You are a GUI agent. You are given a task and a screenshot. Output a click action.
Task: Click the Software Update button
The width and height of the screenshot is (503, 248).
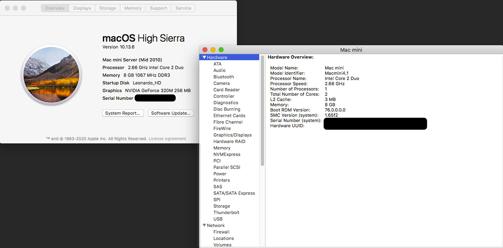(171, 113)
